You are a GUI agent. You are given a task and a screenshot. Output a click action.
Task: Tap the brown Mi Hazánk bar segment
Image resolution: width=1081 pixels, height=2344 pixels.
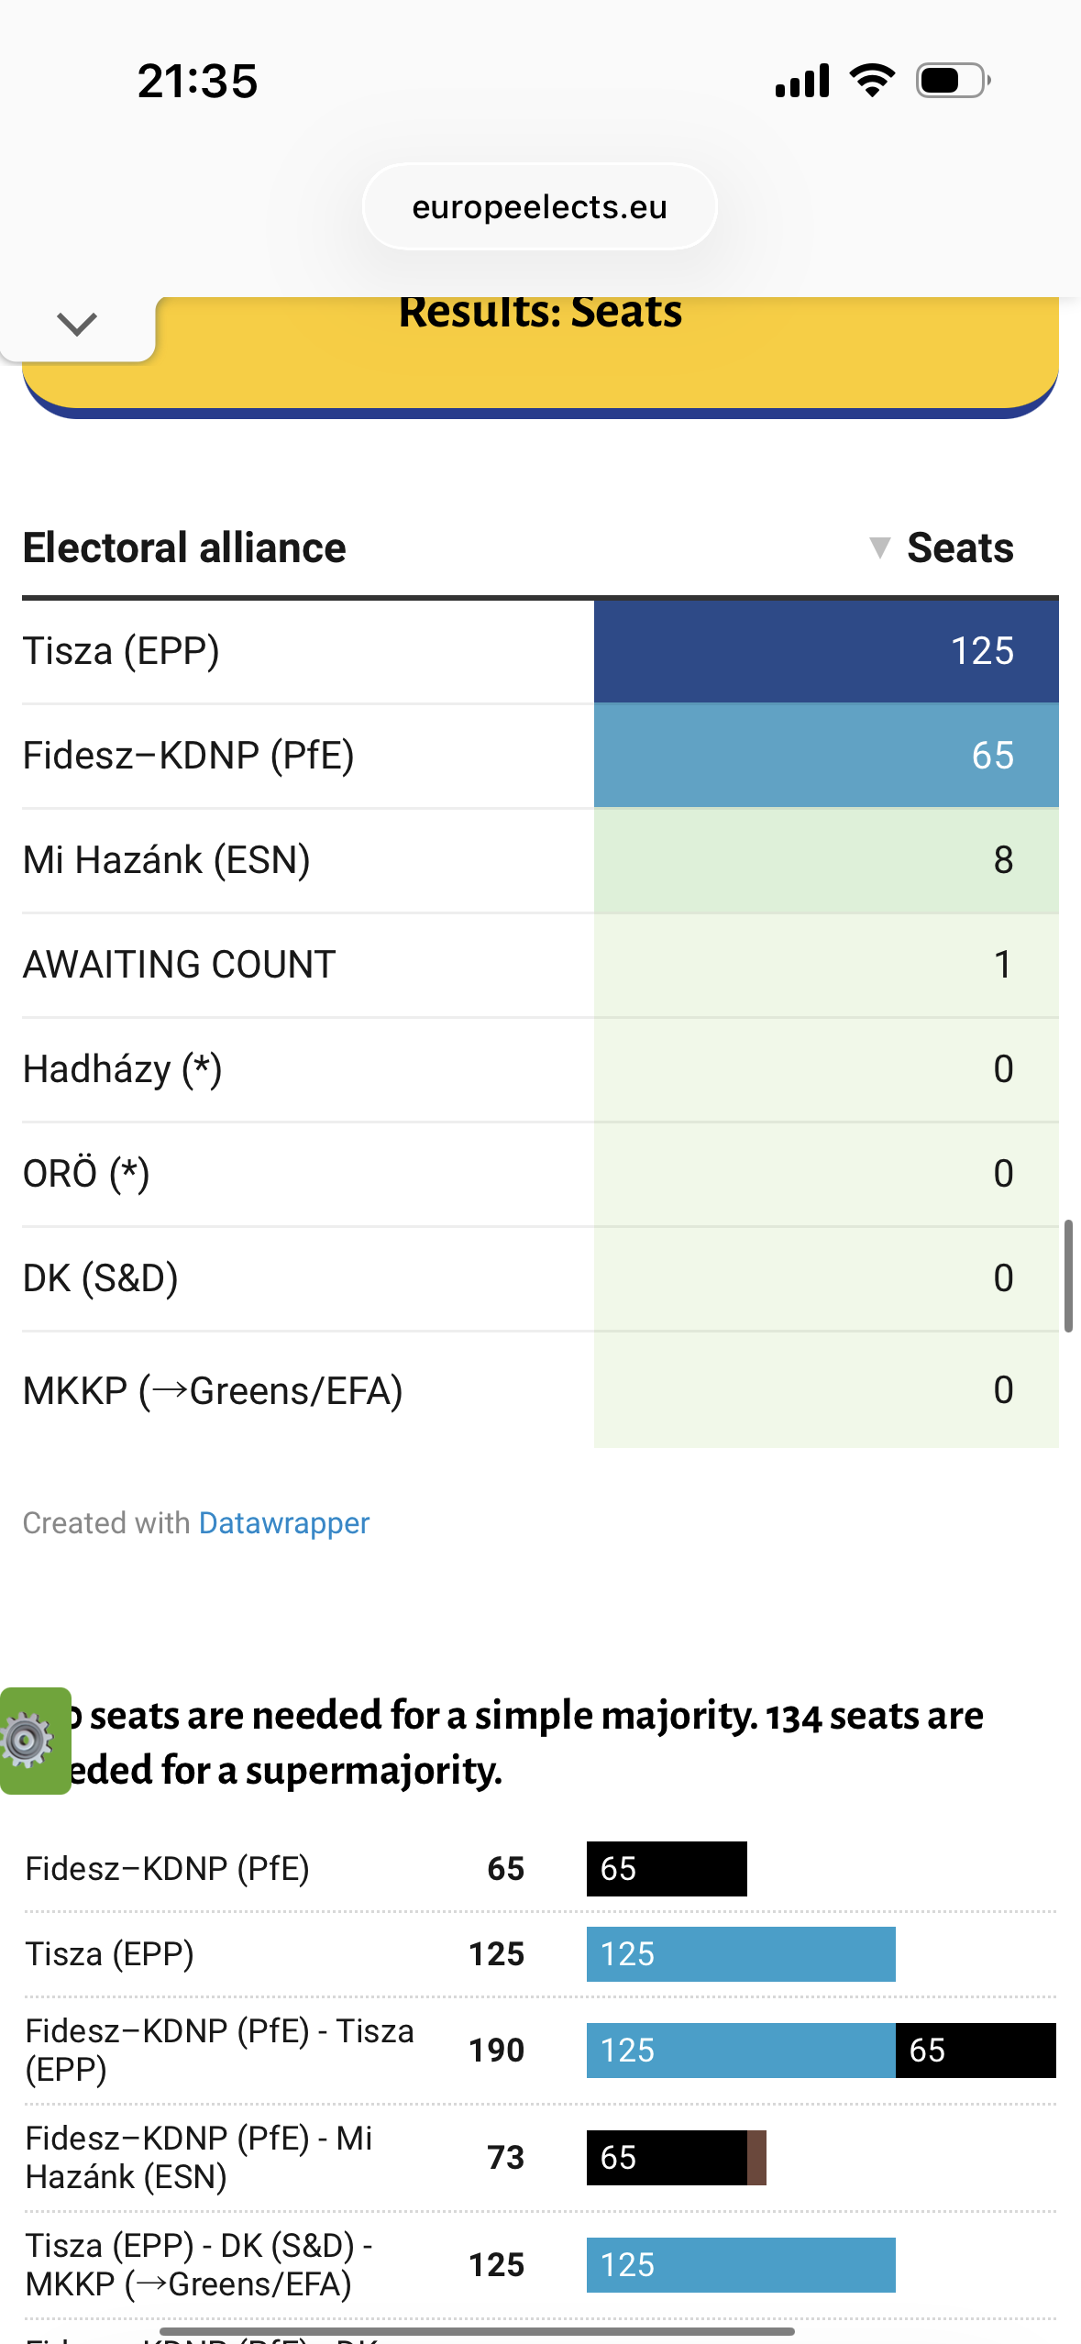[756, 2157]
